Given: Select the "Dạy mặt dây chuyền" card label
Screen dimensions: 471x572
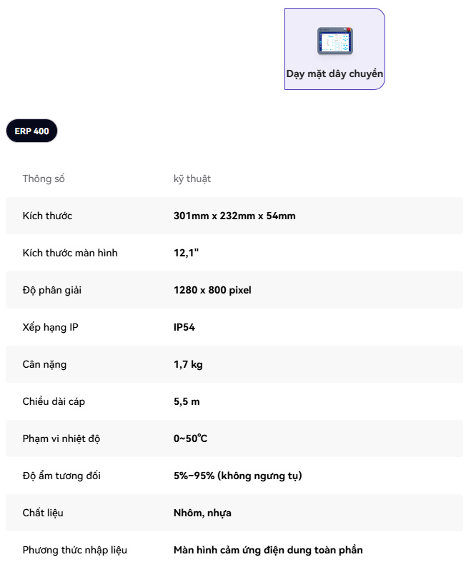Looking at the screenshot, I should click(x=334, y=74).
